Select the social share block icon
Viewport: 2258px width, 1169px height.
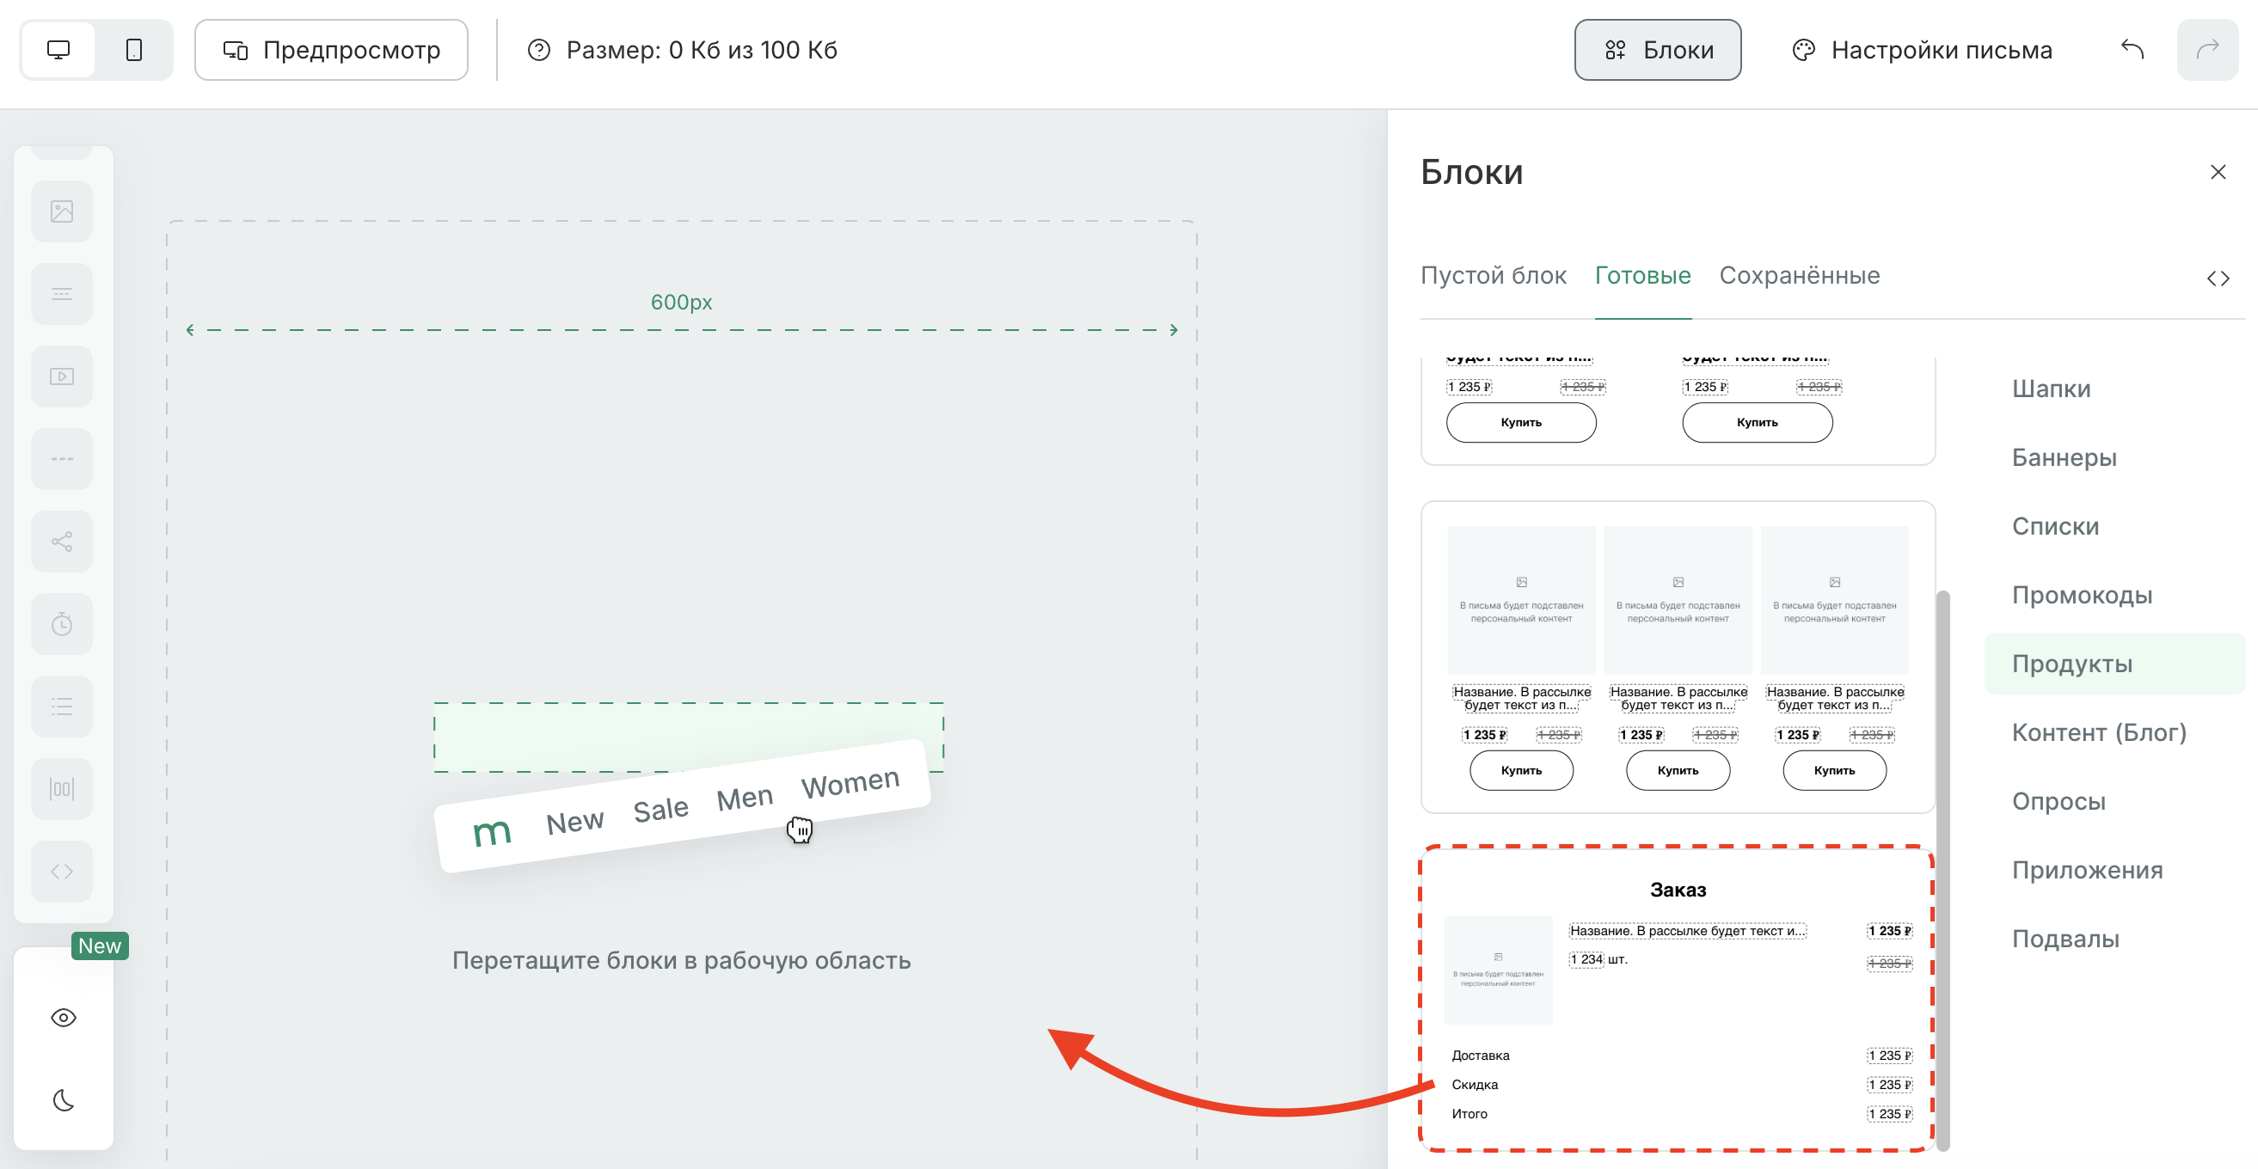61,542
